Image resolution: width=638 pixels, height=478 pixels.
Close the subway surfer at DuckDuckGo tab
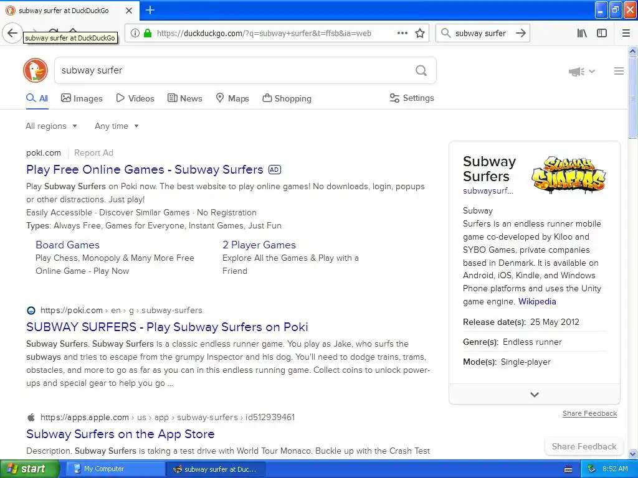pos(129,11)
